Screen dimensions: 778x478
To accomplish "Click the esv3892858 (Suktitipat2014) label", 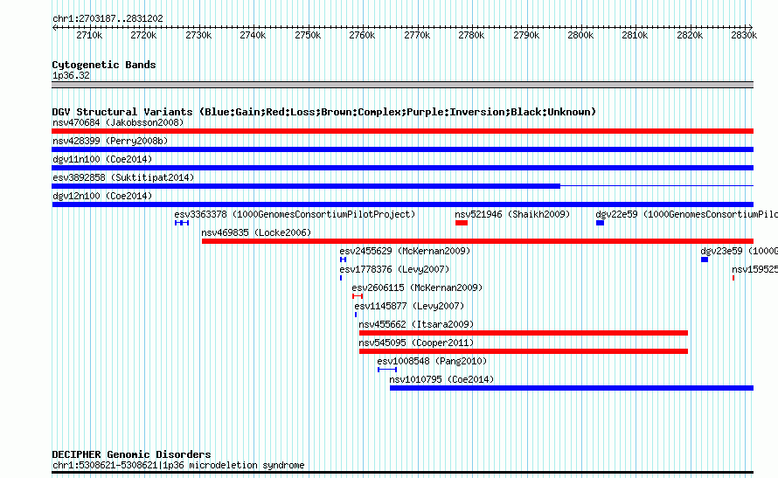I will [x=123, y=177].
